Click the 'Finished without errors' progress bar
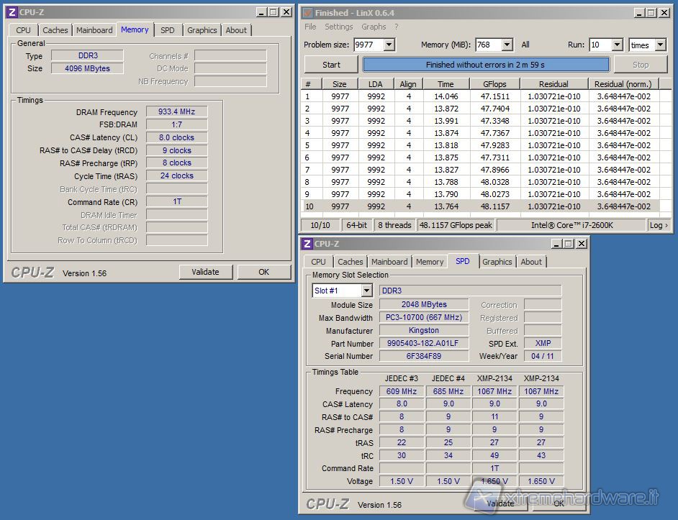The width and height of the screenshot is (678, 520). click(485, 65)
